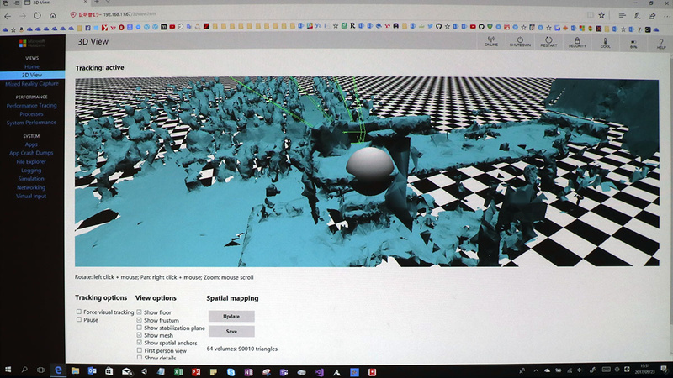The width and height of the screenshot is (673, 378).
Task: Click the certificate error warning icon
Action: [73, 14]
